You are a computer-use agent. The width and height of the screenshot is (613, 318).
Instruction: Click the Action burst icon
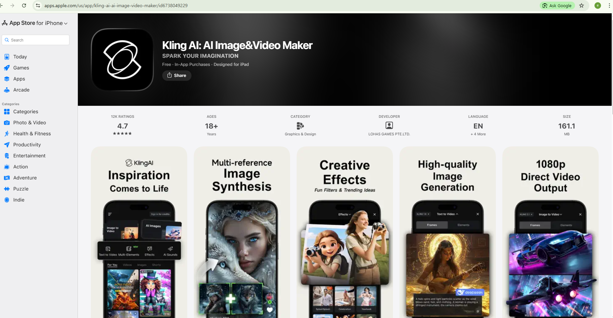point(7,167)
